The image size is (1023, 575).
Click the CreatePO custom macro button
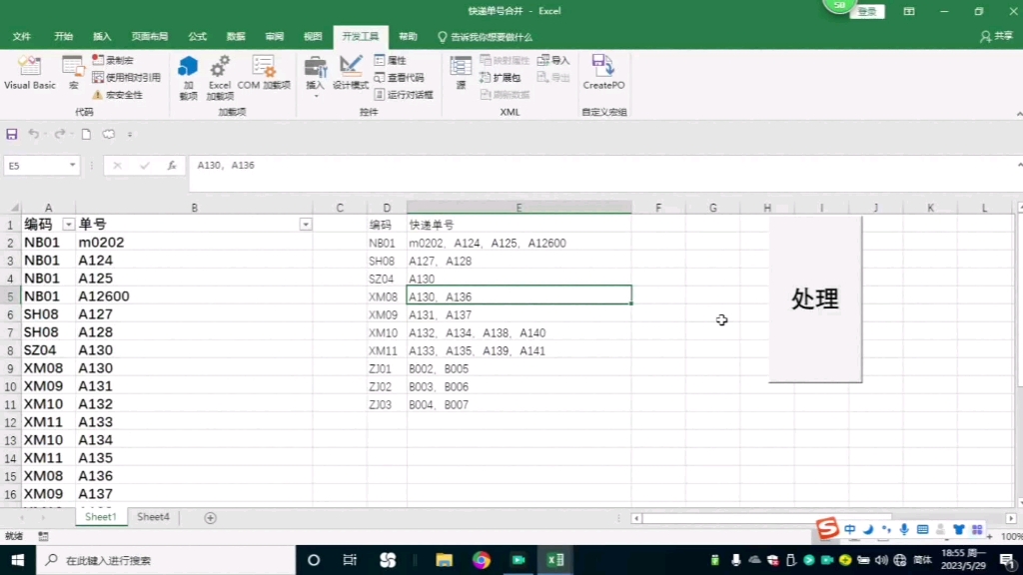point(602,77)
